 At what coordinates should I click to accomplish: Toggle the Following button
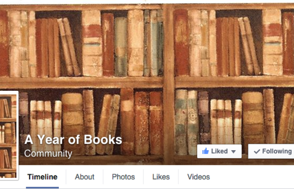point(271,151)
